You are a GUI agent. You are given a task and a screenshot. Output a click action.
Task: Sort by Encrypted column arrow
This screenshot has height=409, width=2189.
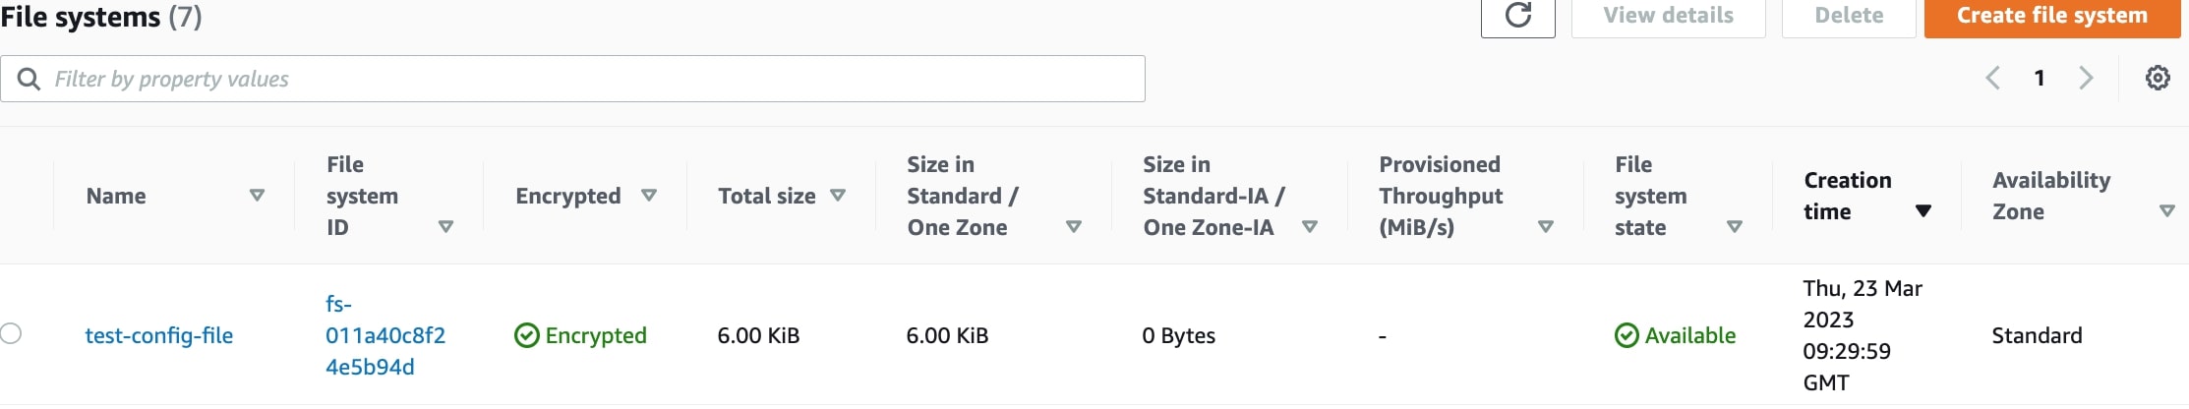click(x=649, y=196)
